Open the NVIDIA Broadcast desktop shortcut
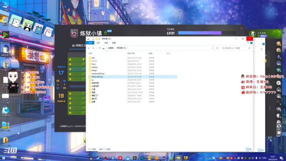 pyautogui.click(x=5, y=37)
